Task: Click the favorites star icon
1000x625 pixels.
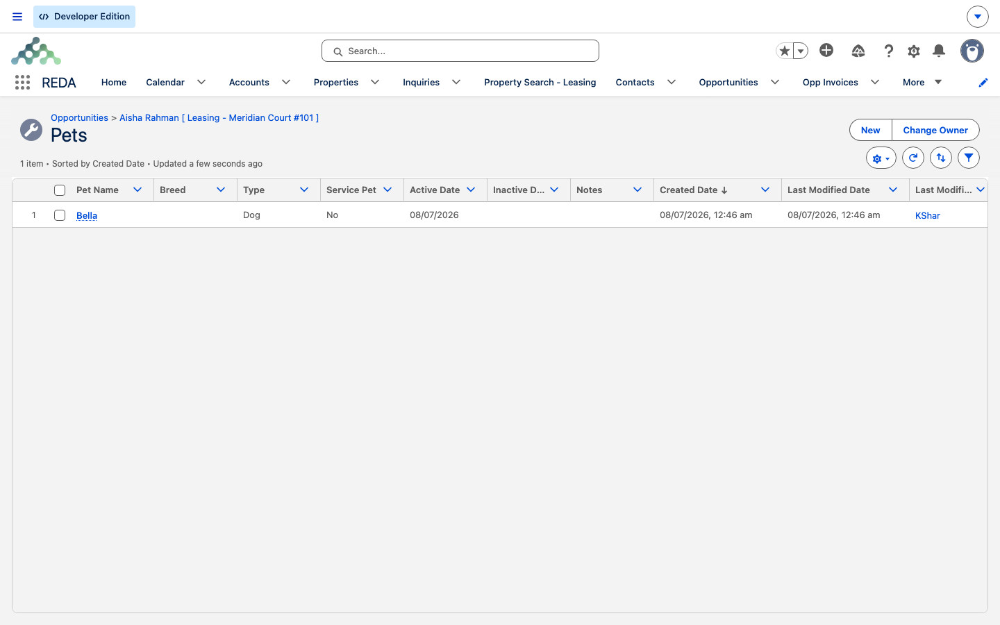Action: (x=785, y=51)
